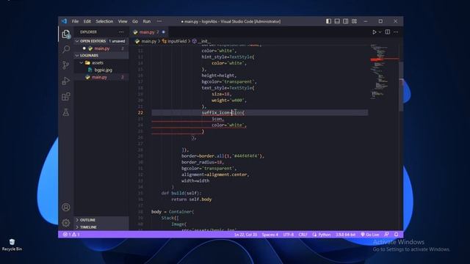Open the Search view in activity bar
470x264 pixels.
pyautogui.click(x=66, y=49)
